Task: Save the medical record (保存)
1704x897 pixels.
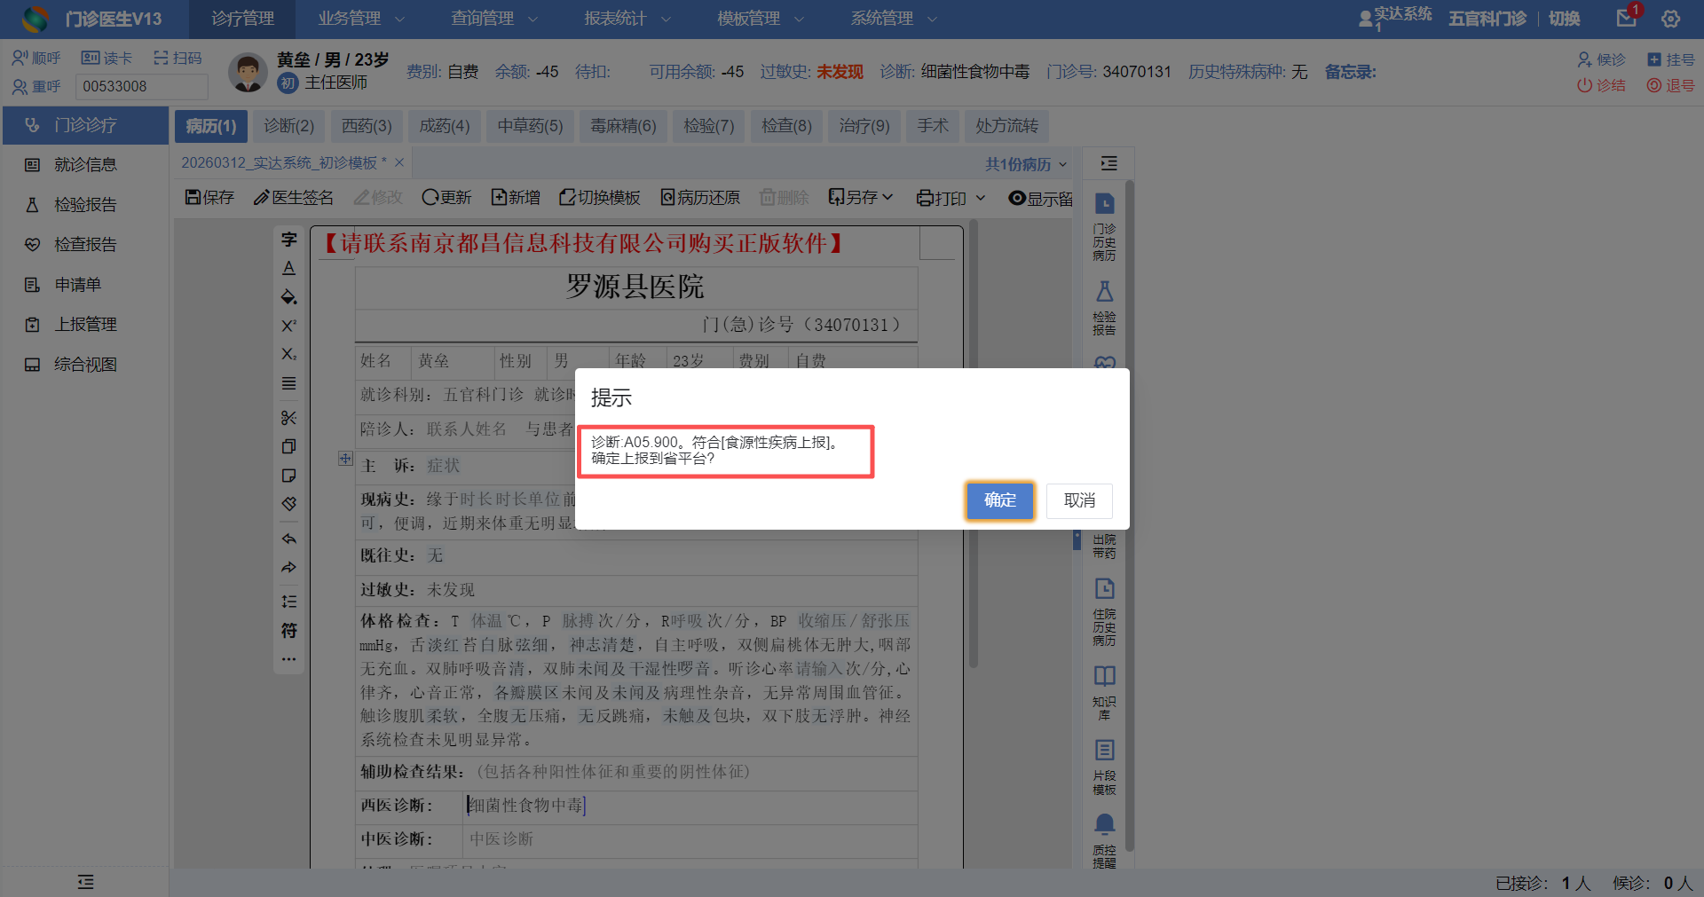Action: [x=209, y=197]
